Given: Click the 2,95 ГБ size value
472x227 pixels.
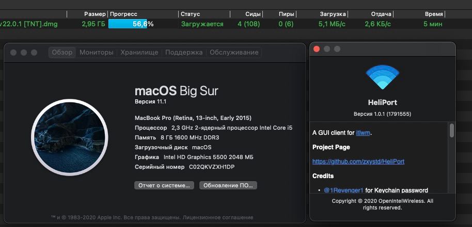Looking at the screenshot, I should pyautogui.click(x=93, y=24).
